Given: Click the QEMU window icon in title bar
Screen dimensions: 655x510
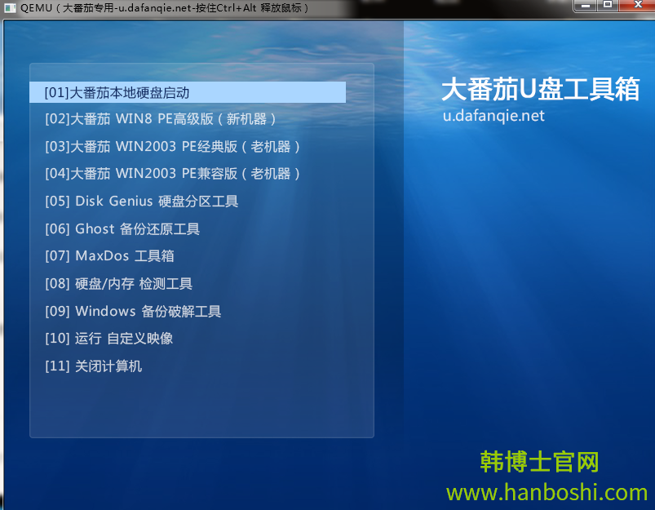Looking at the screenshot, I should (9, 7).
